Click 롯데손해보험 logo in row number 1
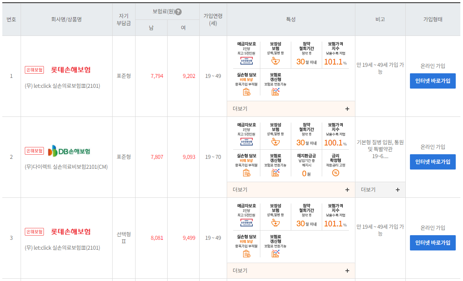Viewport: 463px width, 281px height. click(71, 70)
